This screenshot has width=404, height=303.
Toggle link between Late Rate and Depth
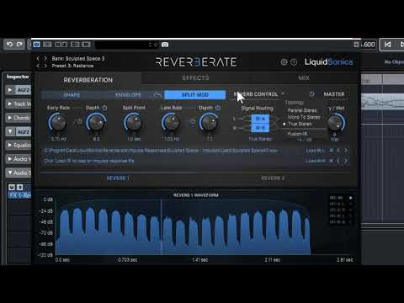point(193,121)
